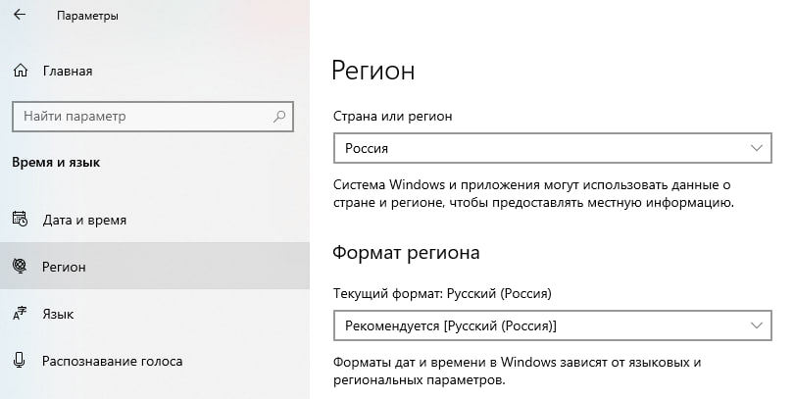This screenshot has width=794, height=399.
Task: Click the chevron in the Россия dropdown
Action: point(757,148)
